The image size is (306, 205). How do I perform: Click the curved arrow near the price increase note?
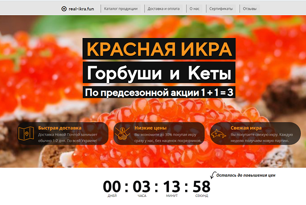213,175
